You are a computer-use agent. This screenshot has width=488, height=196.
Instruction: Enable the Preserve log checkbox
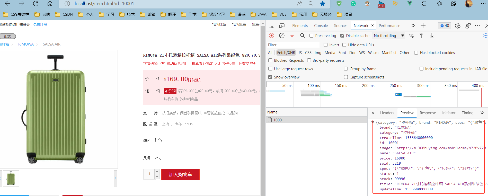point(311,36)
